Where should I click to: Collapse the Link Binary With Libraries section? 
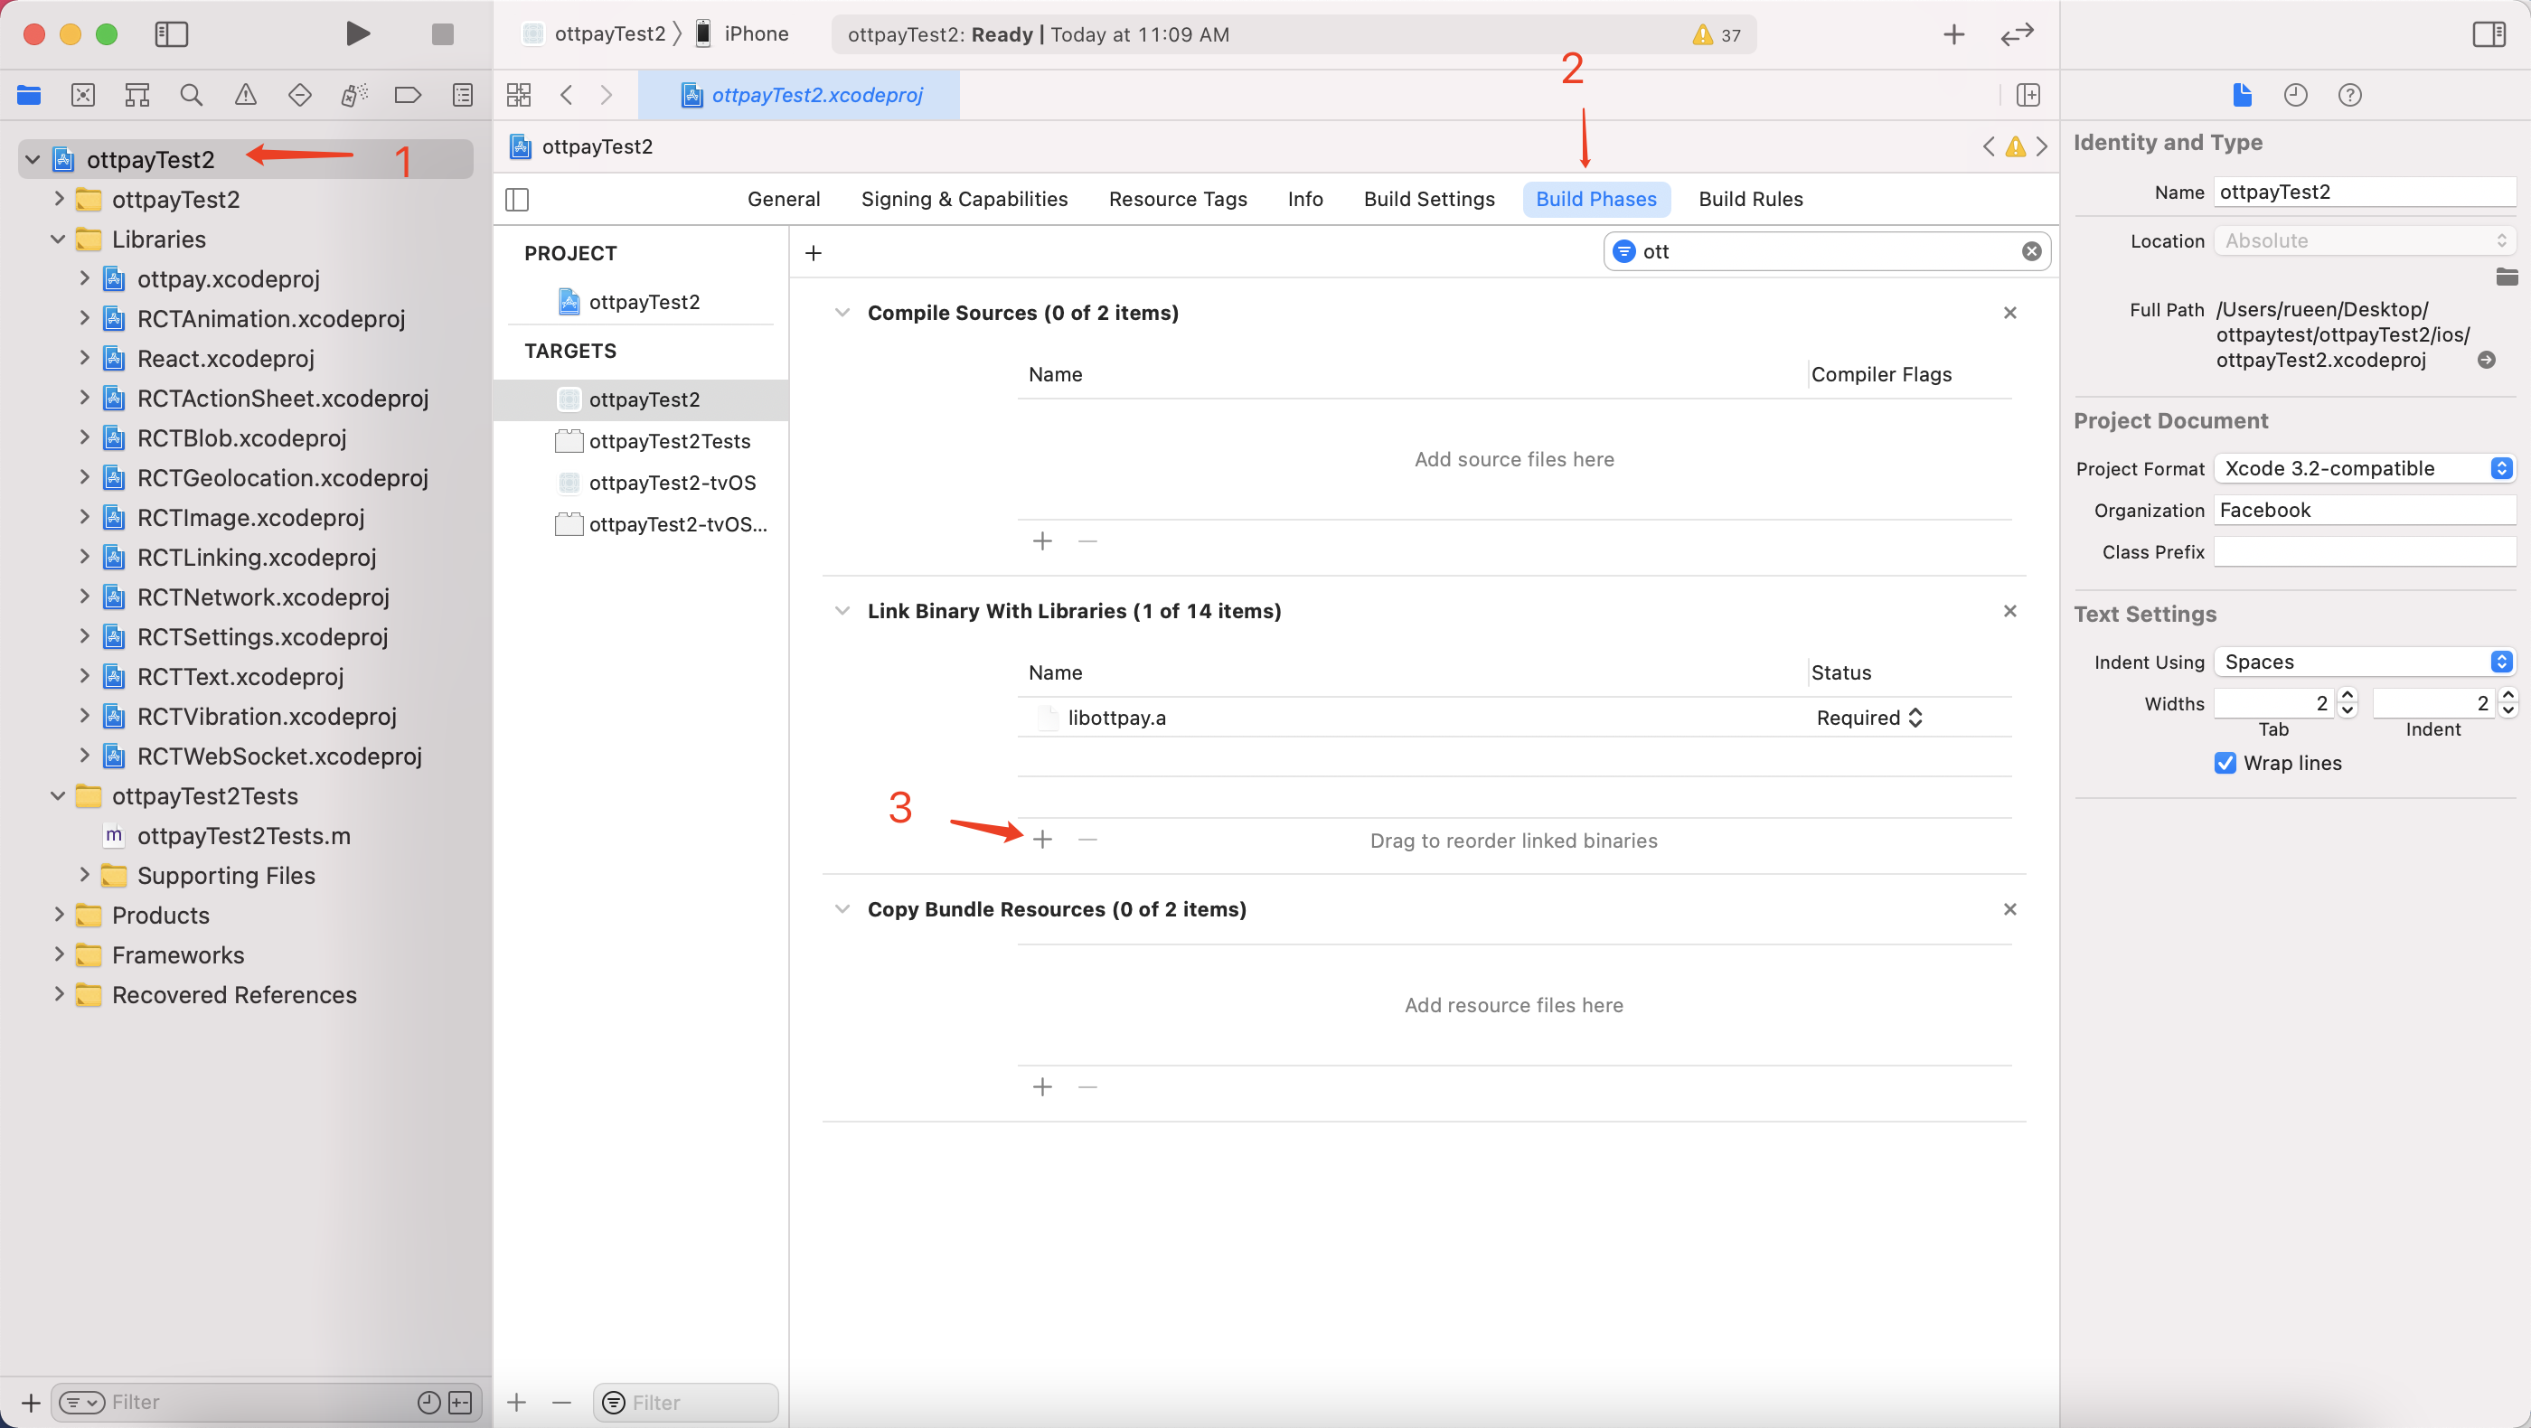tap(842, 611)
